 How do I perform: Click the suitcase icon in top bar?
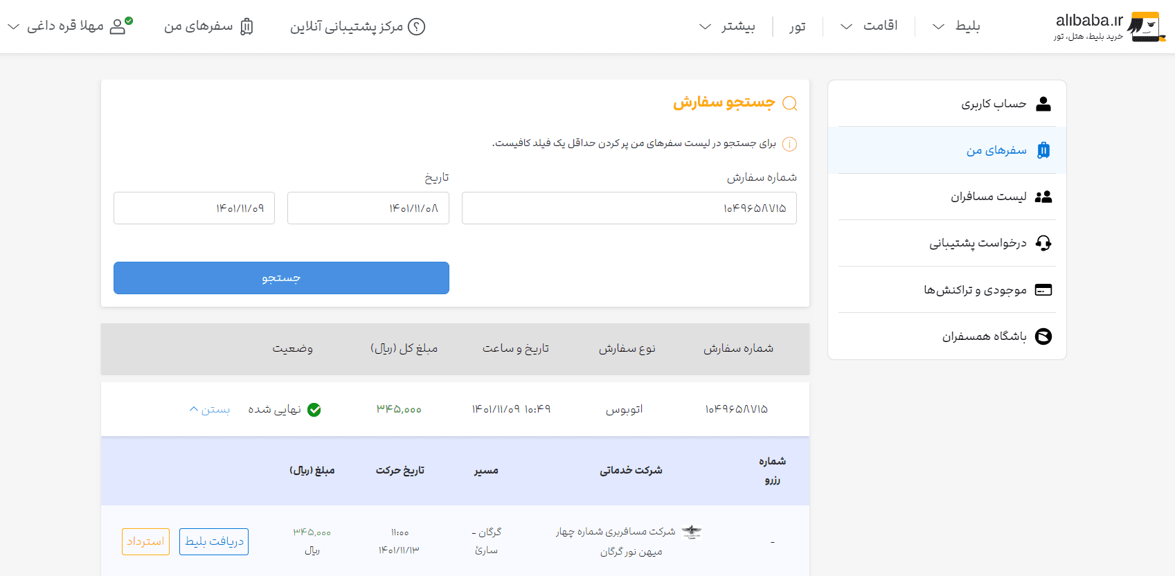[x=246, y=26]
